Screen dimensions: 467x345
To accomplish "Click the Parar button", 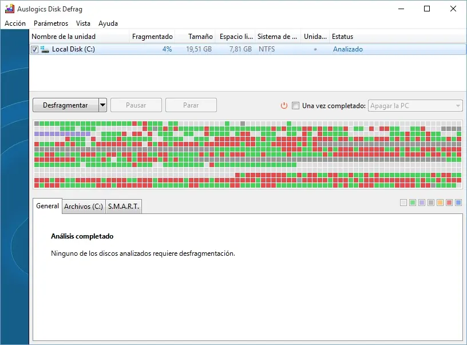I will click(191, 105).
